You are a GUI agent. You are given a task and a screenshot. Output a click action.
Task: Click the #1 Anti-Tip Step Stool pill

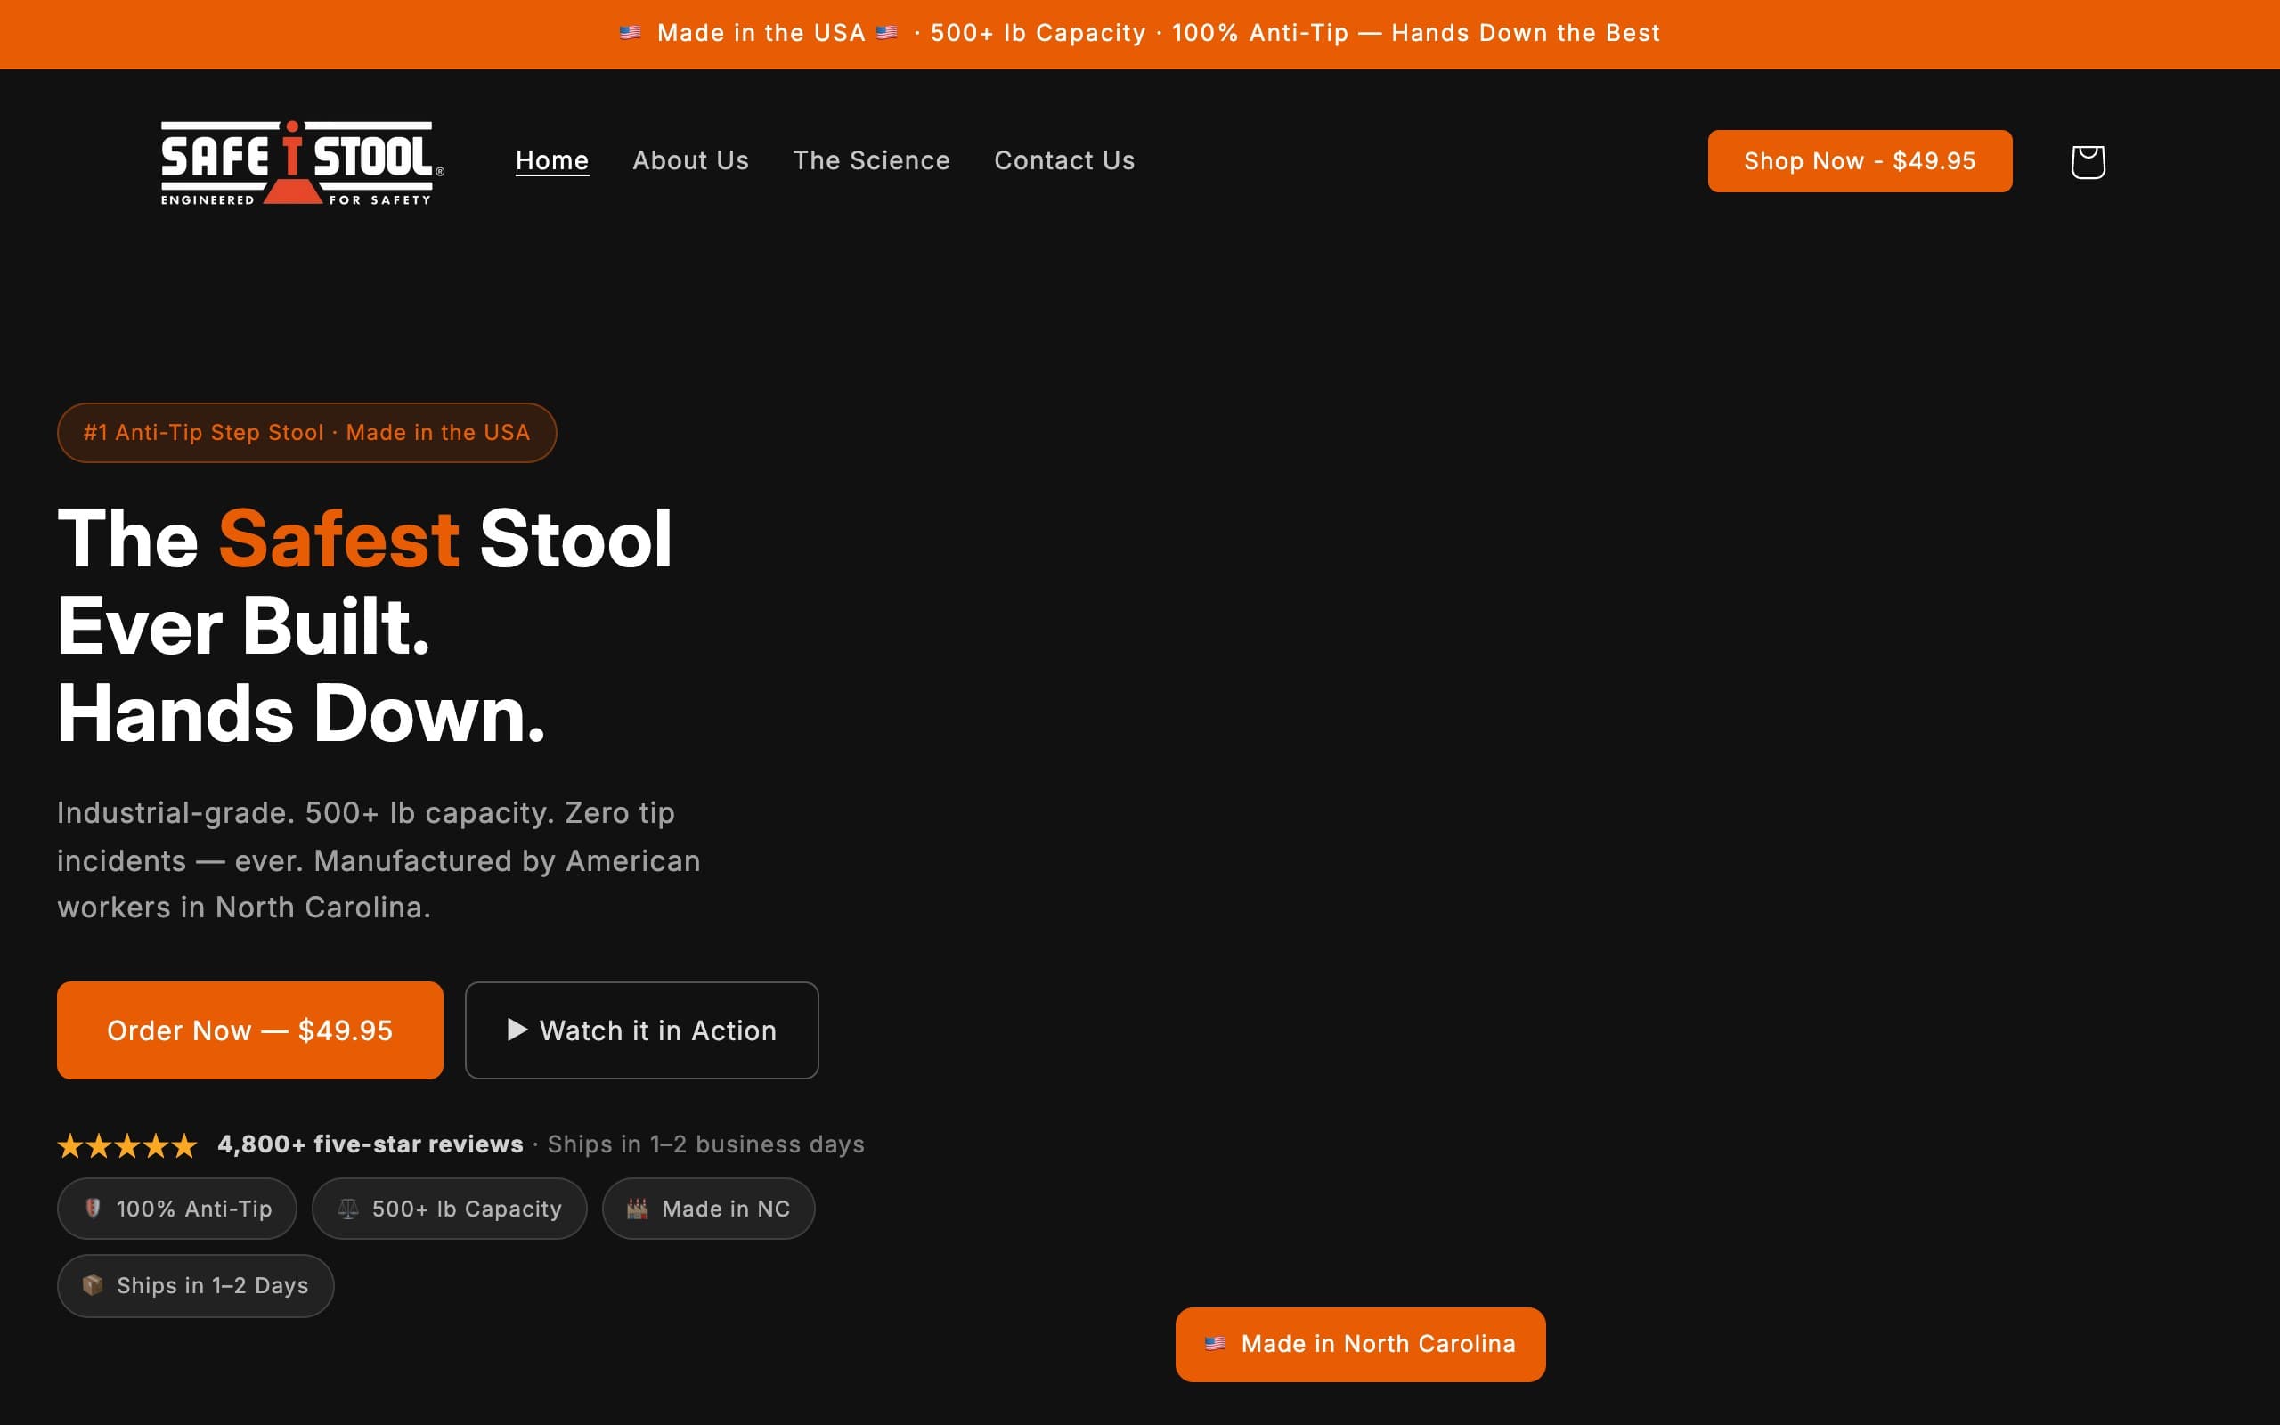pos(307,433)
